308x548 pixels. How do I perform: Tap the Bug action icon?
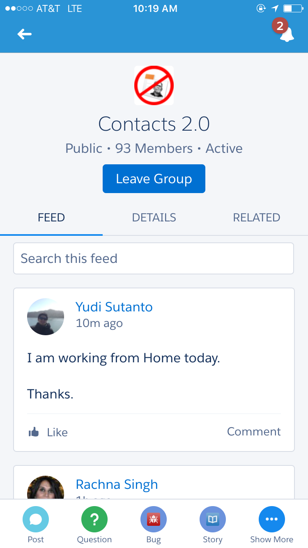pyautogui.click(x=154, y=519)
